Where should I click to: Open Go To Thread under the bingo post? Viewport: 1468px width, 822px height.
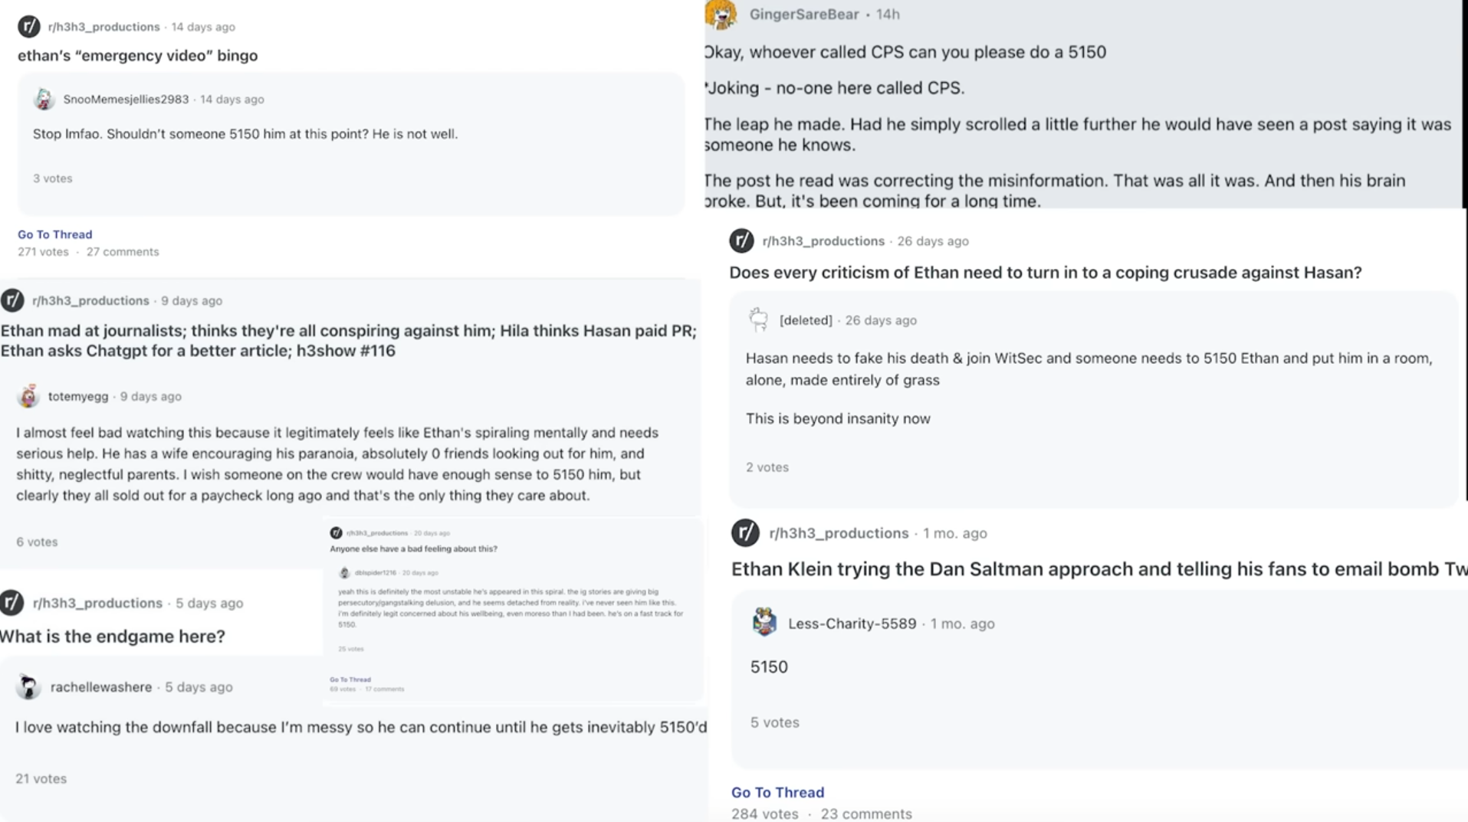click(x=54, y=234)
